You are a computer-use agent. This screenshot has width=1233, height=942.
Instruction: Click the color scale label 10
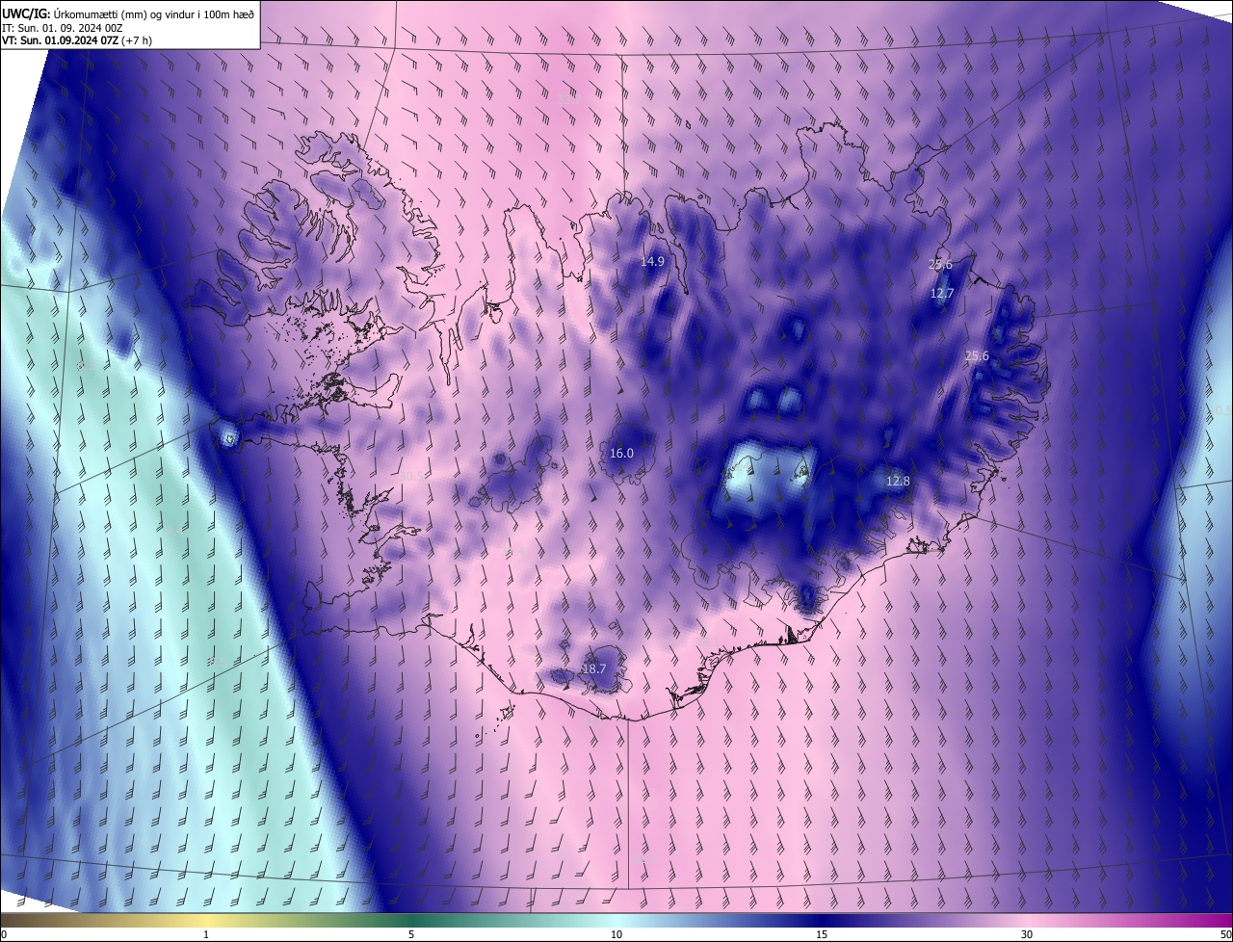(616, 935)
